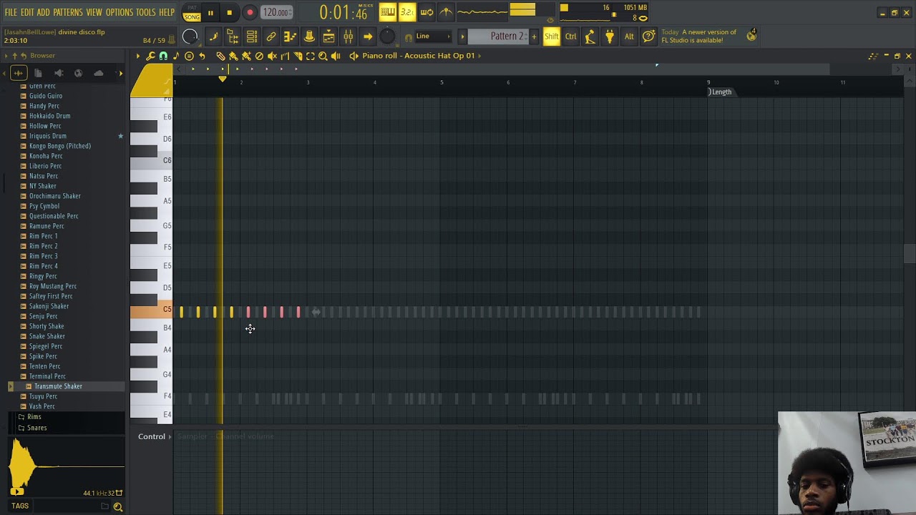
Task: Select the Paint brush tool in piano roll
Action: tap(233, 56)
